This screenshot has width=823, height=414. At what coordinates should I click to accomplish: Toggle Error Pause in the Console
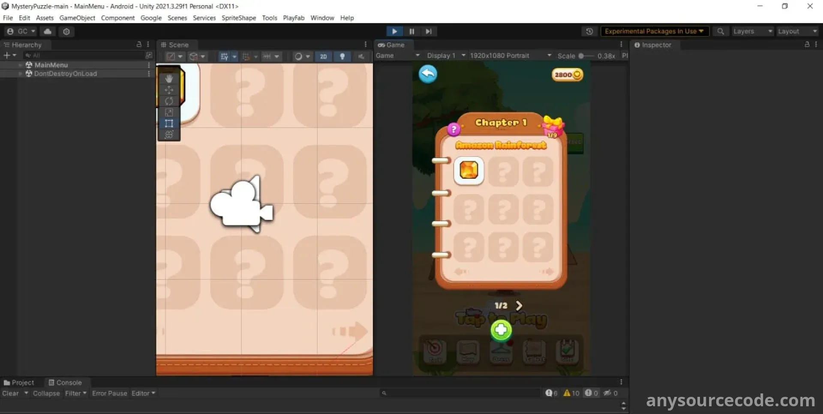pos(109,393)
